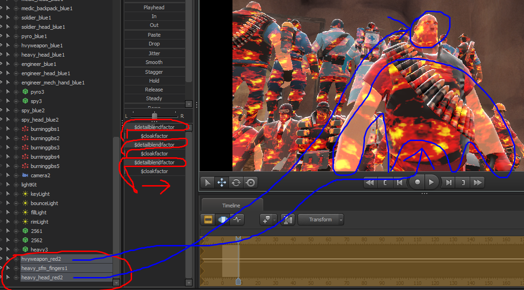Viewport: 524px width, 290px height.
Task: Switch to Motion Editor mode
Action: 223,219
